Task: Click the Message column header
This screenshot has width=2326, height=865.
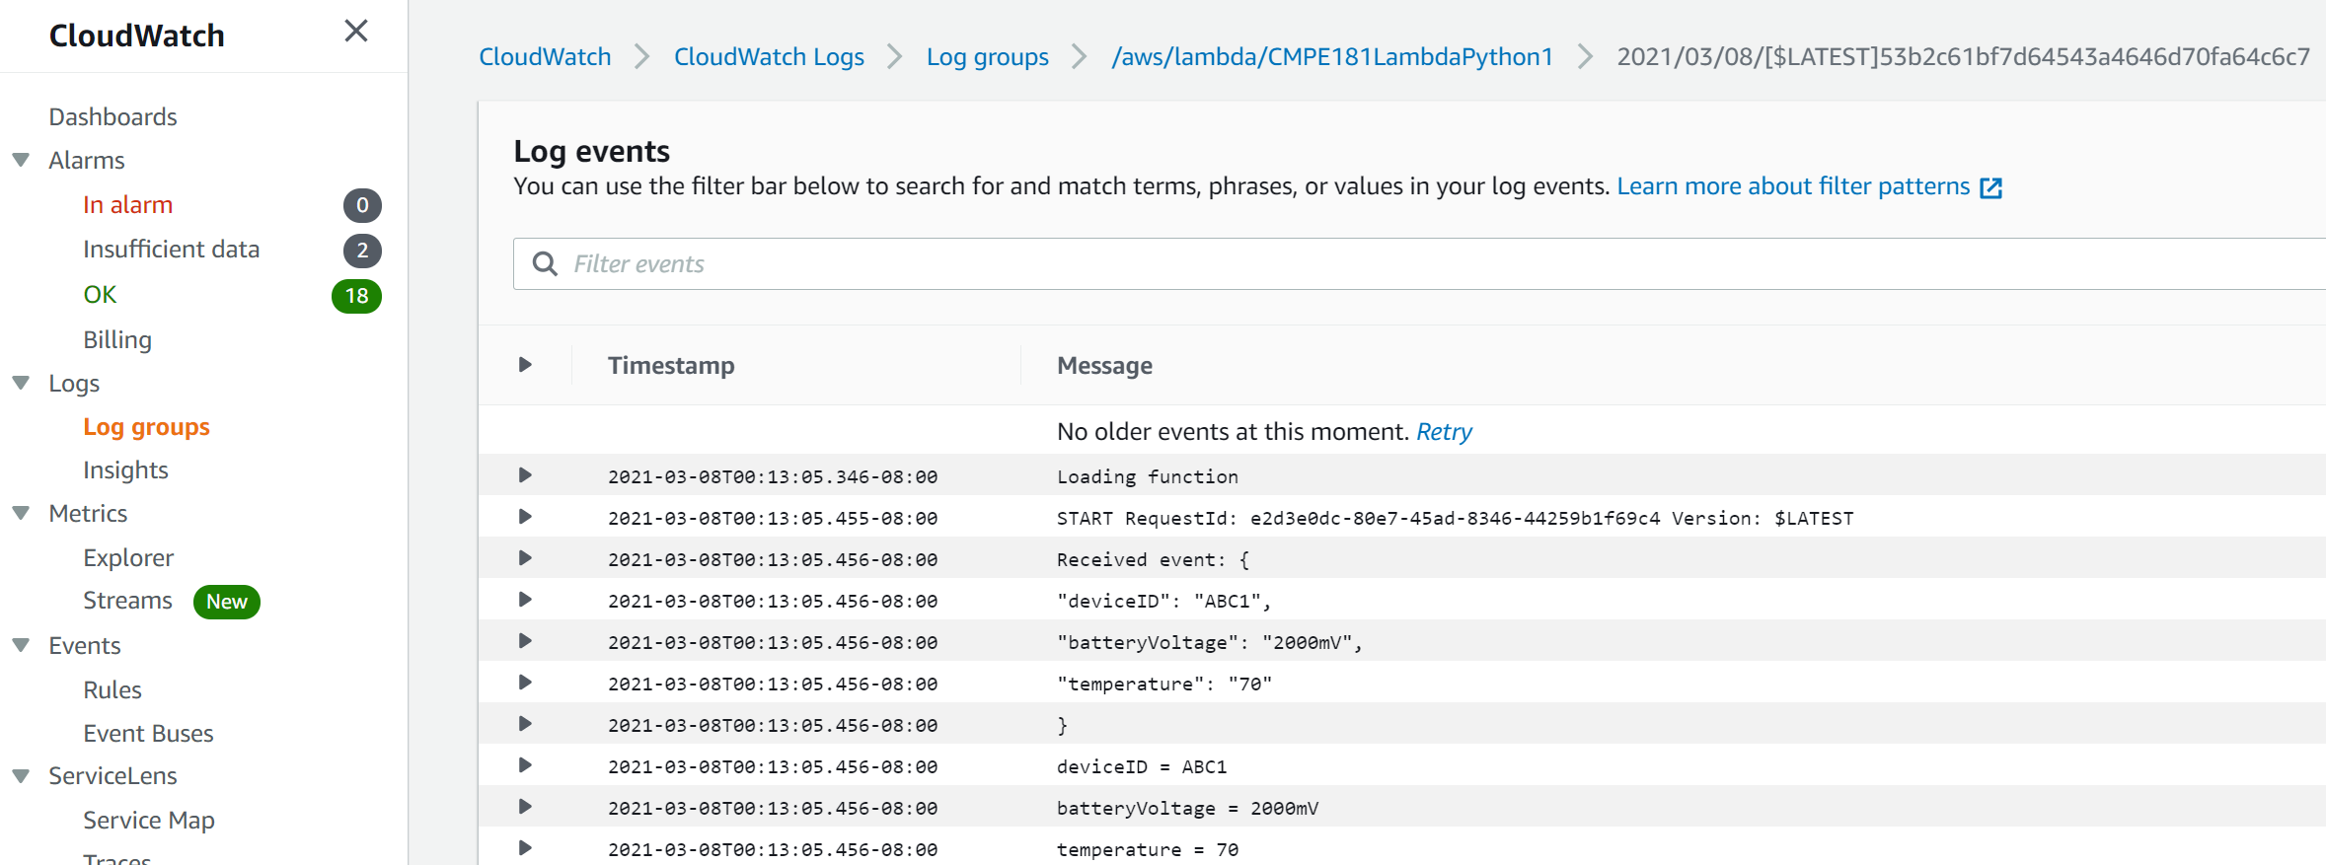Action: (x=1104, y=366)
